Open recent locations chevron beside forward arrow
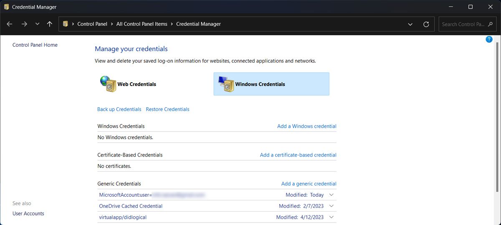 pos(37,24)
